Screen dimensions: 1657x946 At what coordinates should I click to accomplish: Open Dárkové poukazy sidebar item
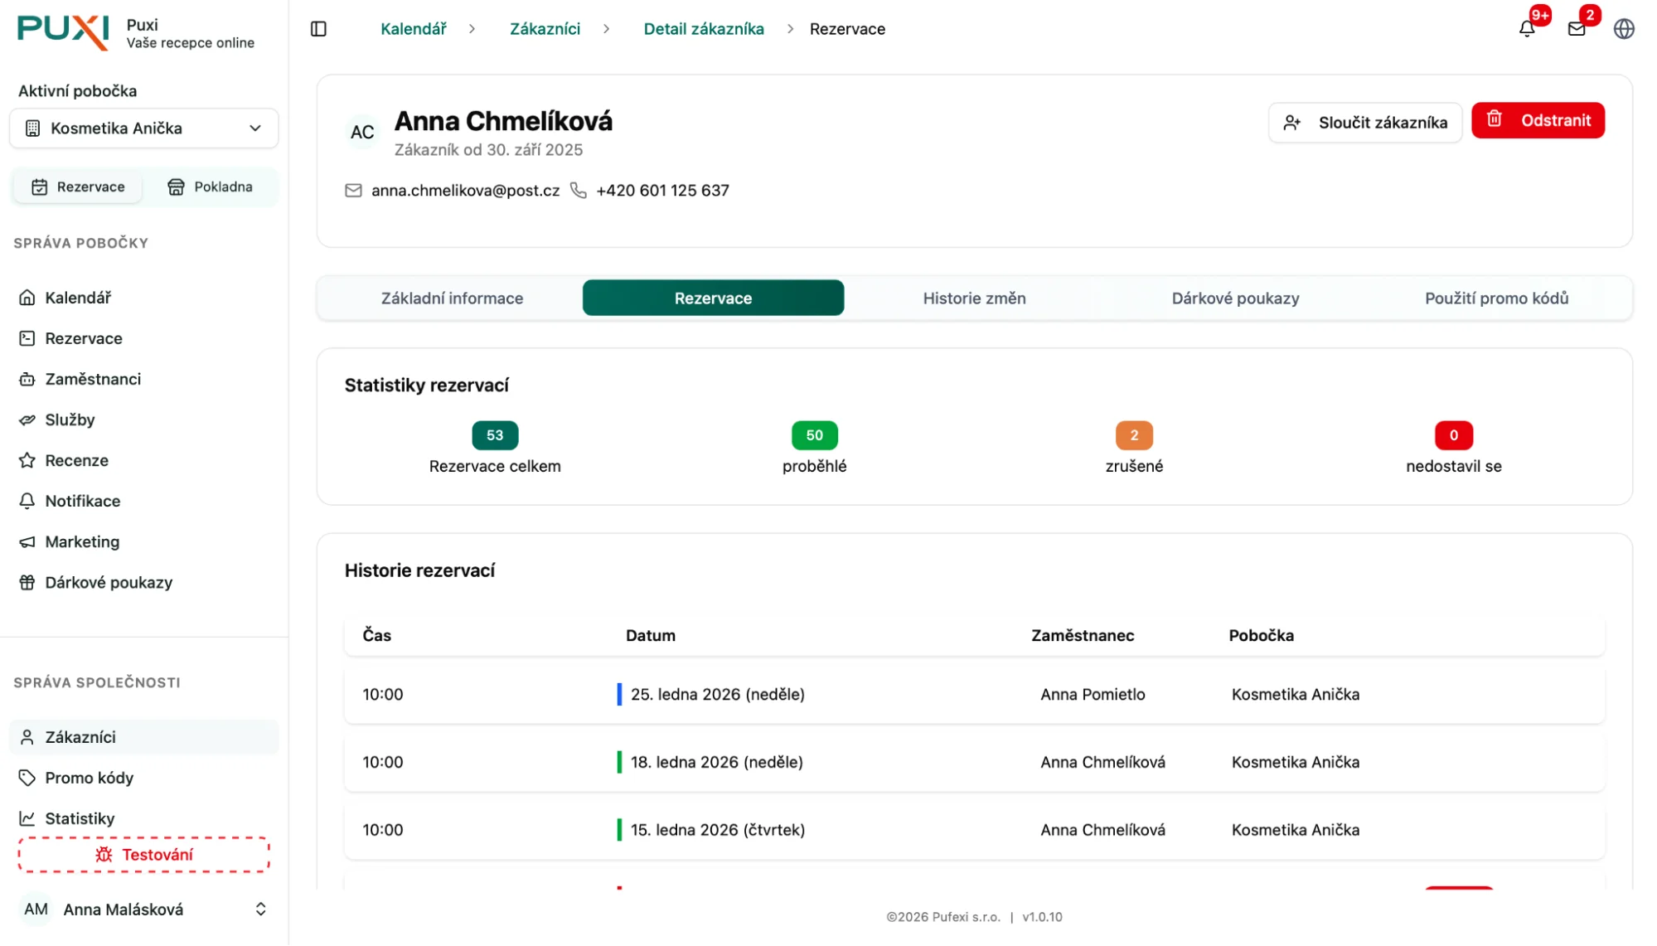pos(108,582)
